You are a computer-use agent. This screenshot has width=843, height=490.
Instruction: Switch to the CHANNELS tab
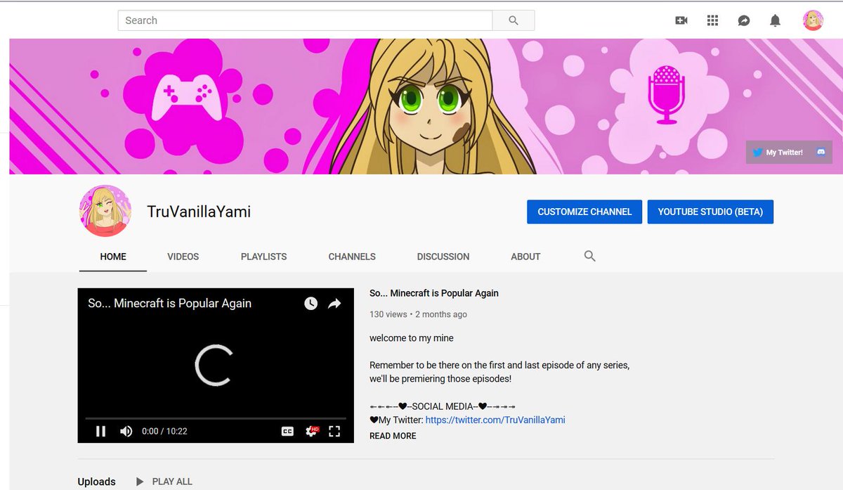click(x=352, y=257)
